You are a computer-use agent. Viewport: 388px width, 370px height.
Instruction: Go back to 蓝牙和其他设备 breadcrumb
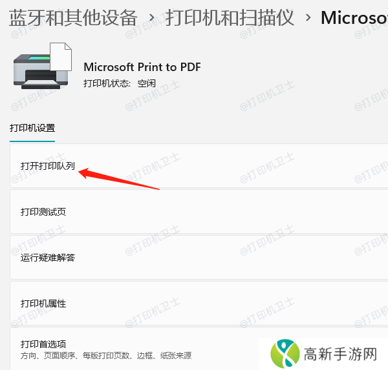[73, 17]
